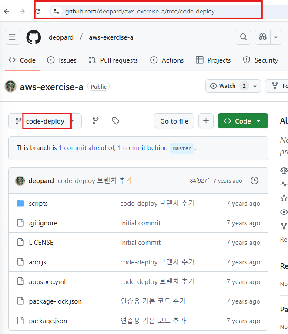
Task: View tags icon
Action: pyautogui.click(x=116, y=121)
